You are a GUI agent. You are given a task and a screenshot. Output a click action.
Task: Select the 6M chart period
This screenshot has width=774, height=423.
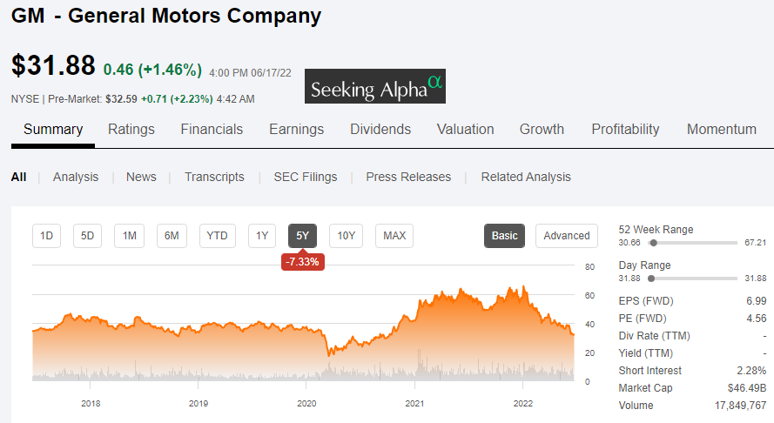point(172,235)
